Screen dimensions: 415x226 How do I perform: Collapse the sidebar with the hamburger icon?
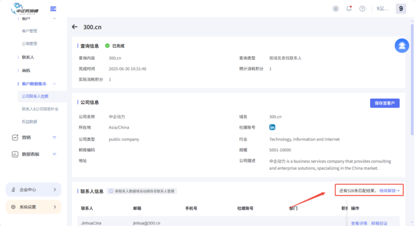(53, 9)
